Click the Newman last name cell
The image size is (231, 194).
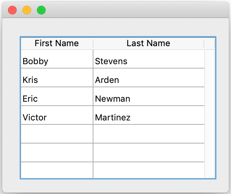pyautogui.click(x=148, y=98)
